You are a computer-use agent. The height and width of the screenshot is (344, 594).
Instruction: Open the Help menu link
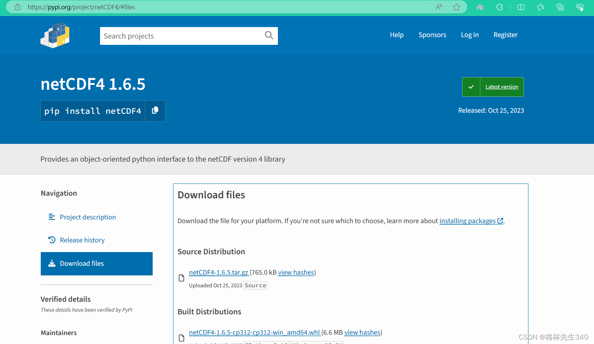pos(396,35)
